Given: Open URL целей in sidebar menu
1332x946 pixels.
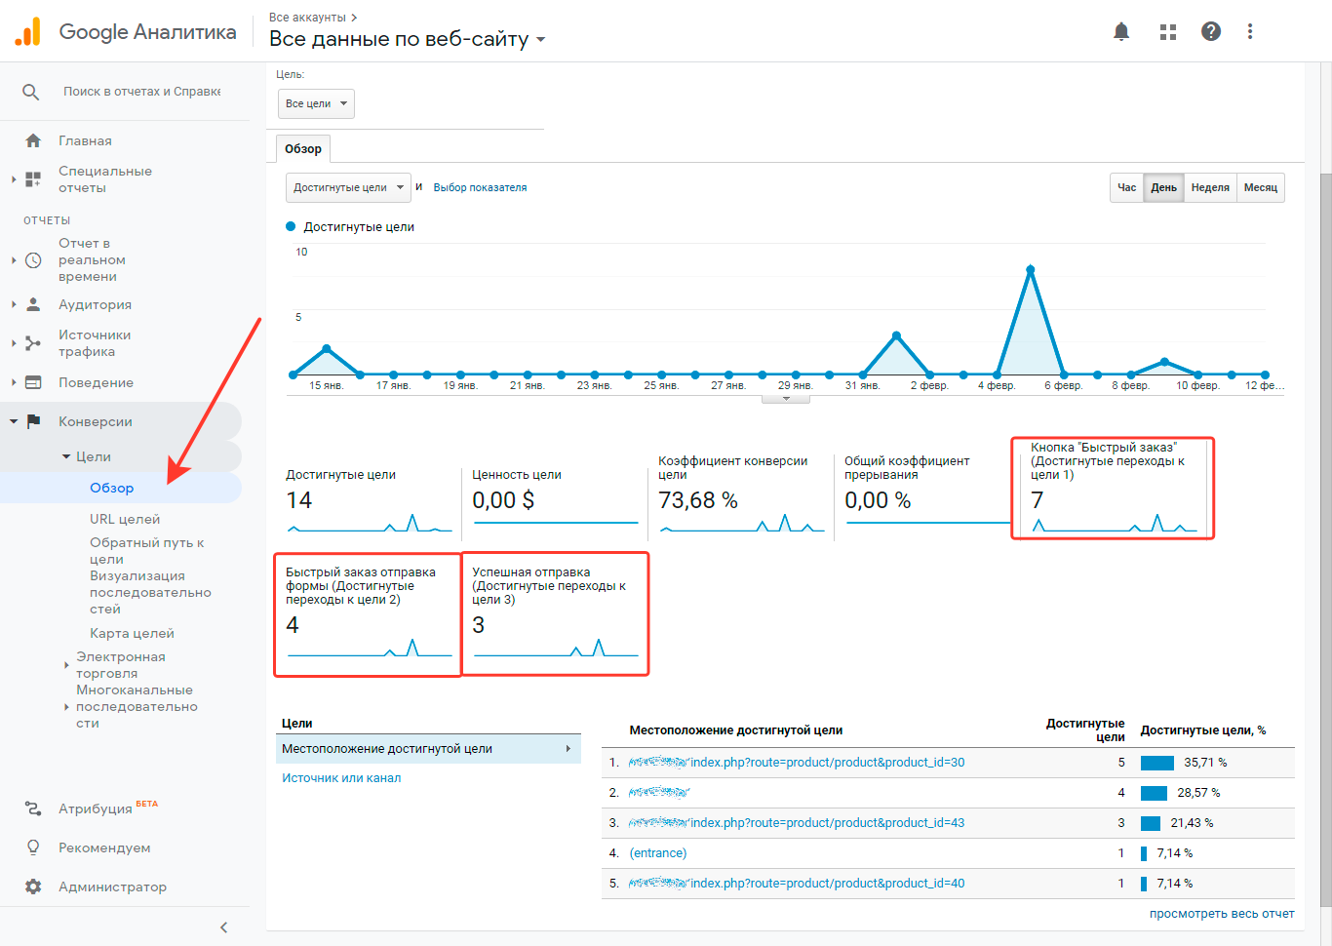Looking at the screenshot, I should [x=125, y=519].
